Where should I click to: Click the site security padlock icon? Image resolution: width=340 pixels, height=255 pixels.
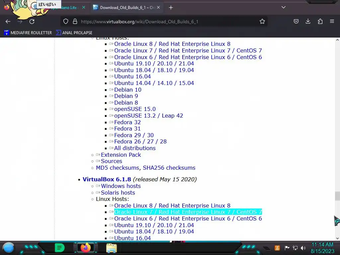click(x=75, y=22)
